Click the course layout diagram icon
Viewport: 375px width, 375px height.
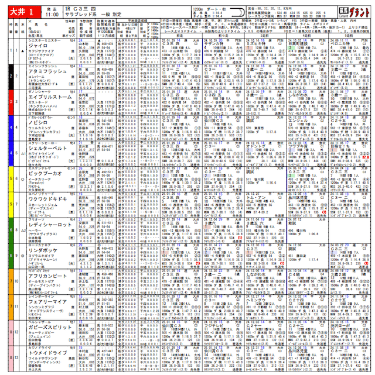(237, 12)
